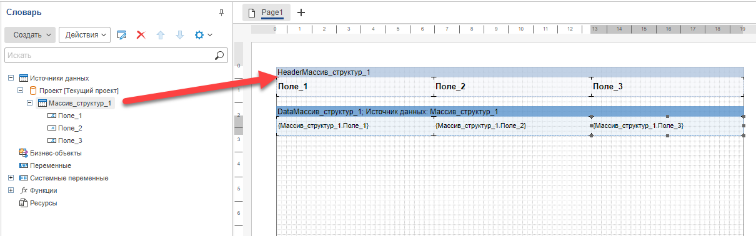Select the DataМассив_структур_1 band header
756x236 pixels.
[510, 111]
